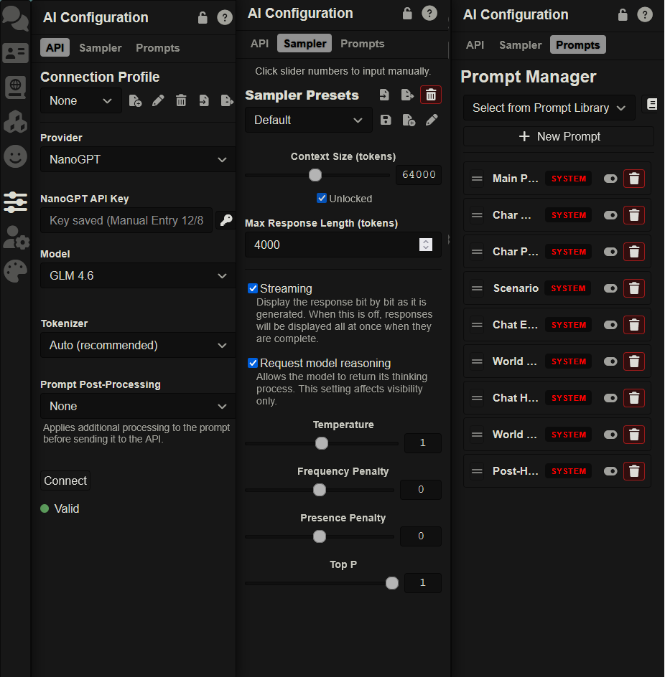Open the extensions cubes sidebar icon

(x=15, y=122)
